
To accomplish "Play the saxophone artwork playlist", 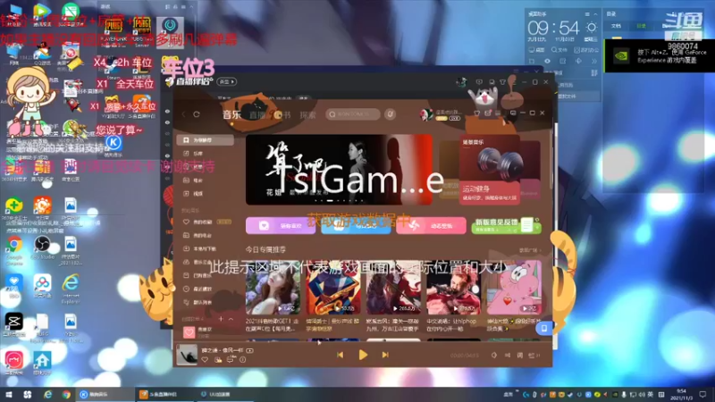I will click(332, 288).
